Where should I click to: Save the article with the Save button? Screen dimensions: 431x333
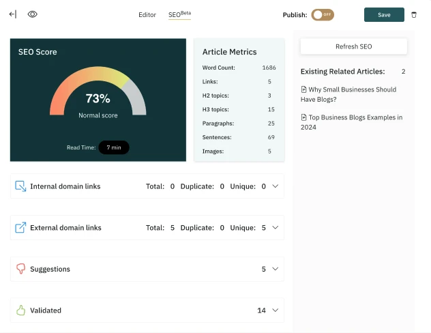tap(384, 15)
